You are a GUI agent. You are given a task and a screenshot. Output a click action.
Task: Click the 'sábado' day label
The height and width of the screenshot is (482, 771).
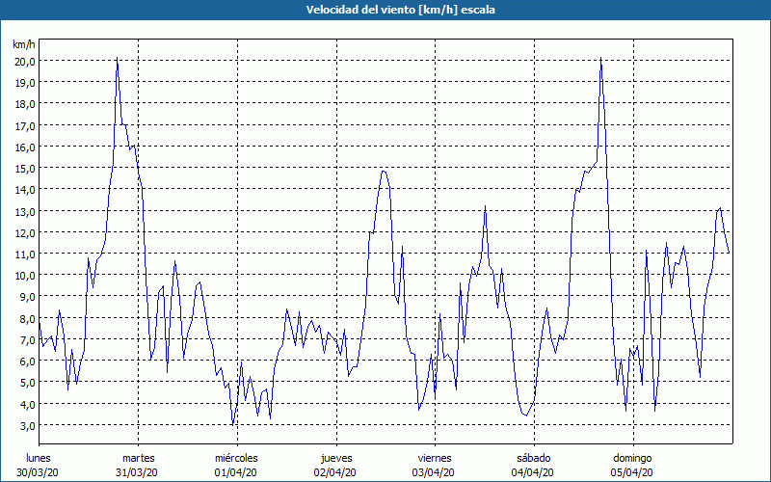click(534, 458)
